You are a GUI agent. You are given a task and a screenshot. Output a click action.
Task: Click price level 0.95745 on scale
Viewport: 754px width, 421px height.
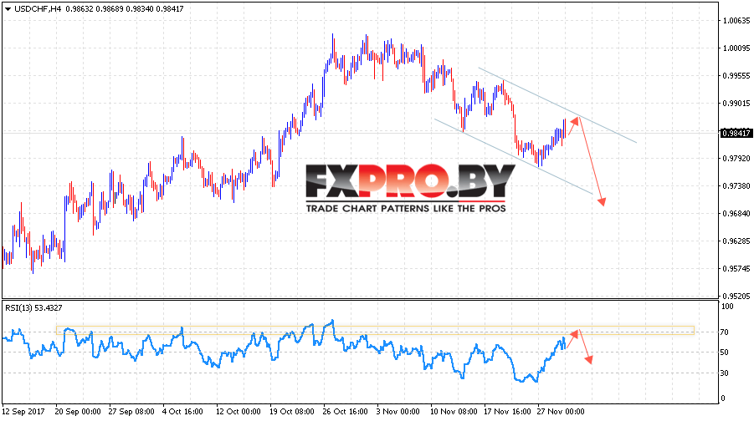[736, 268]
